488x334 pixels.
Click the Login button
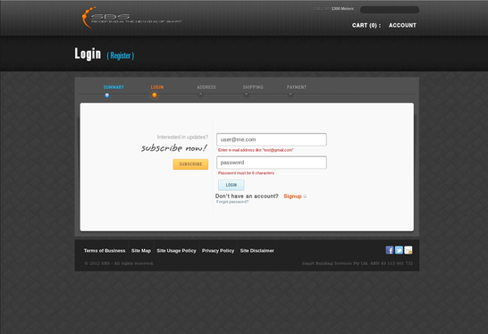point(231,185)
